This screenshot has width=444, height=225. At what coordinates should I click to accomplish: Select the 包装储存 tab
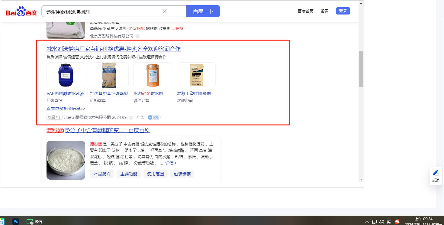182,174
